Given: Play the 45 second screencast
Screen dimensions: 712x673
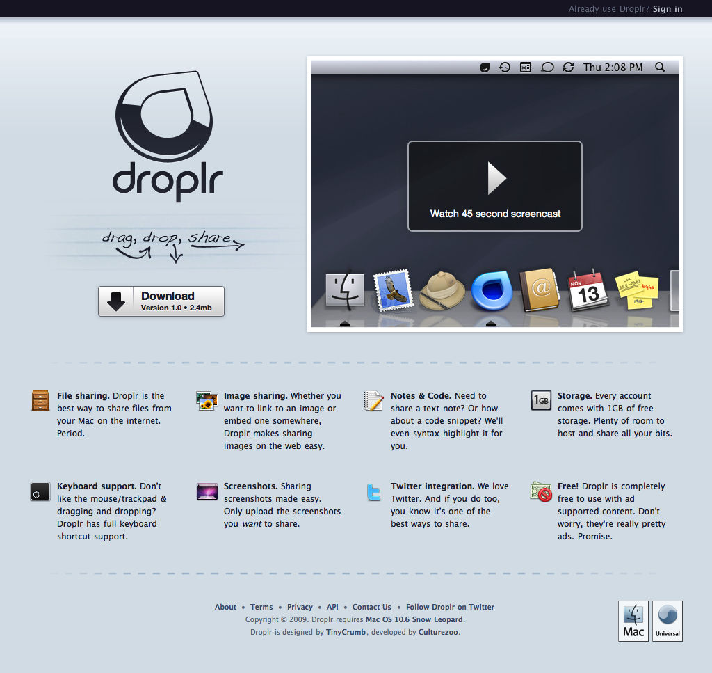Looking at the screenshot, I should [x=495, y=187].
